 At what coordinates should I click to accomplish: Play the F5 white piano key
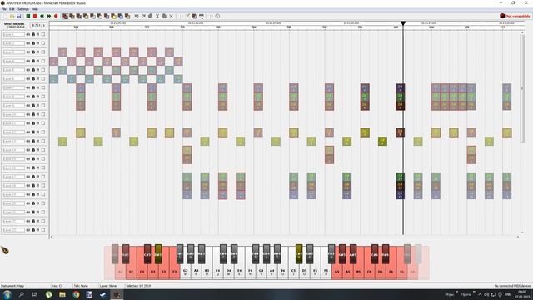click(326, 271)
